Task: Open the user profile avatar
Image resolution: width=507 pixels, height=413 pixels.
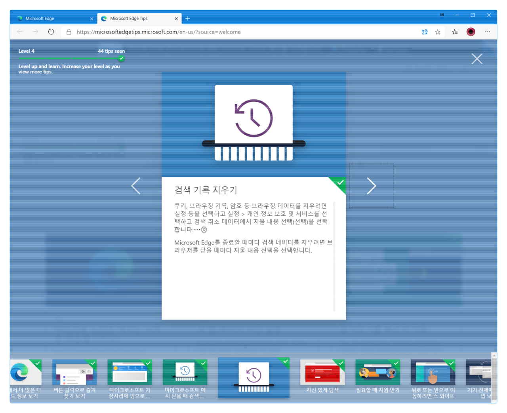Action: 471,32
